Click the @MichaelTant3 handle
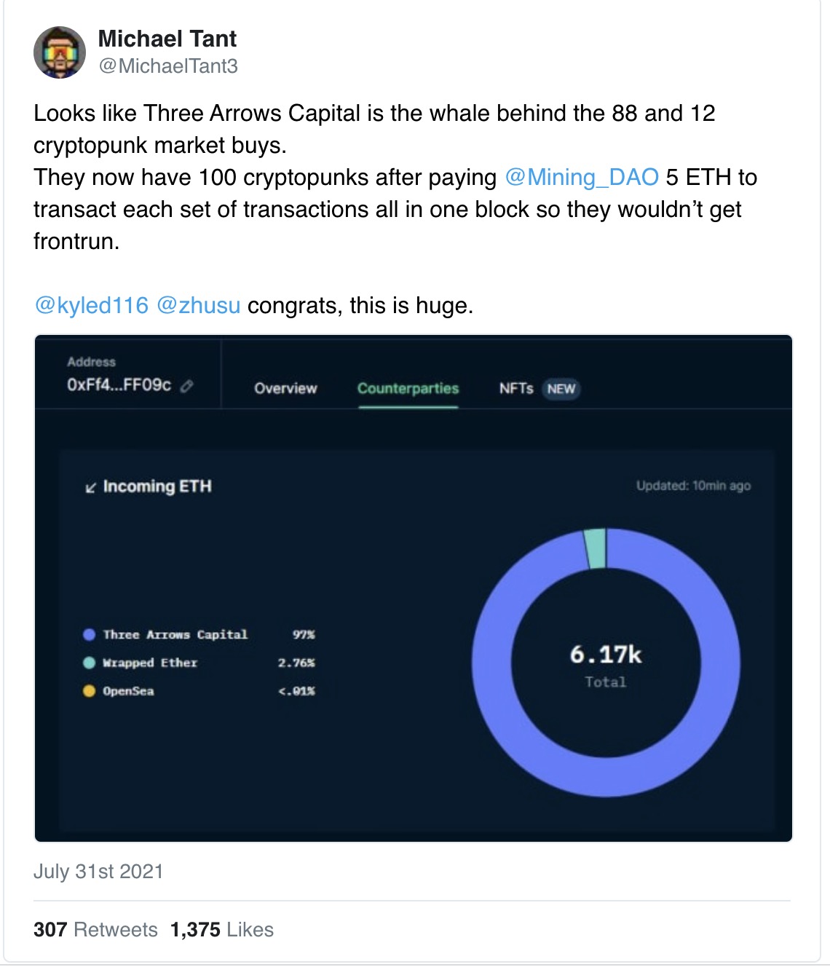The height and width of the screenshot is (967, 830). tap(168, 66)
